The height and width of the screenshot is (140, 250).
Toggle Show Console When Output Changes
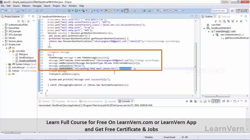[x=214, y=101]
